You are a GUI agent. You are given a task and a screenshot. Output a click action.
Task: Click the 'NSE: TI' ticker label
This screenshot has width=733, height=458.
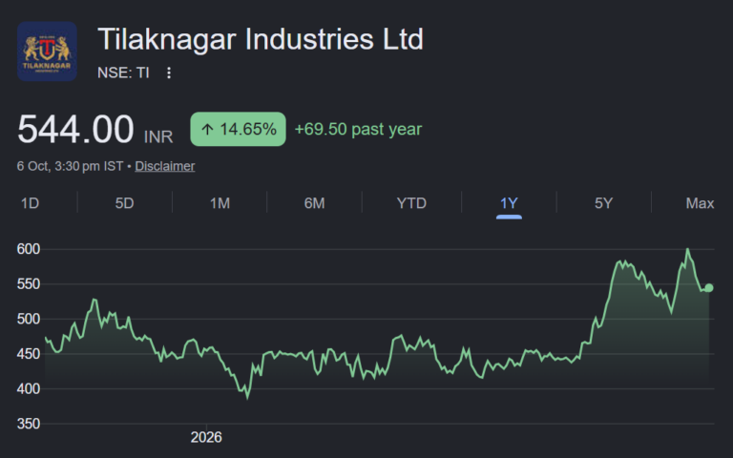click(123, 73)
